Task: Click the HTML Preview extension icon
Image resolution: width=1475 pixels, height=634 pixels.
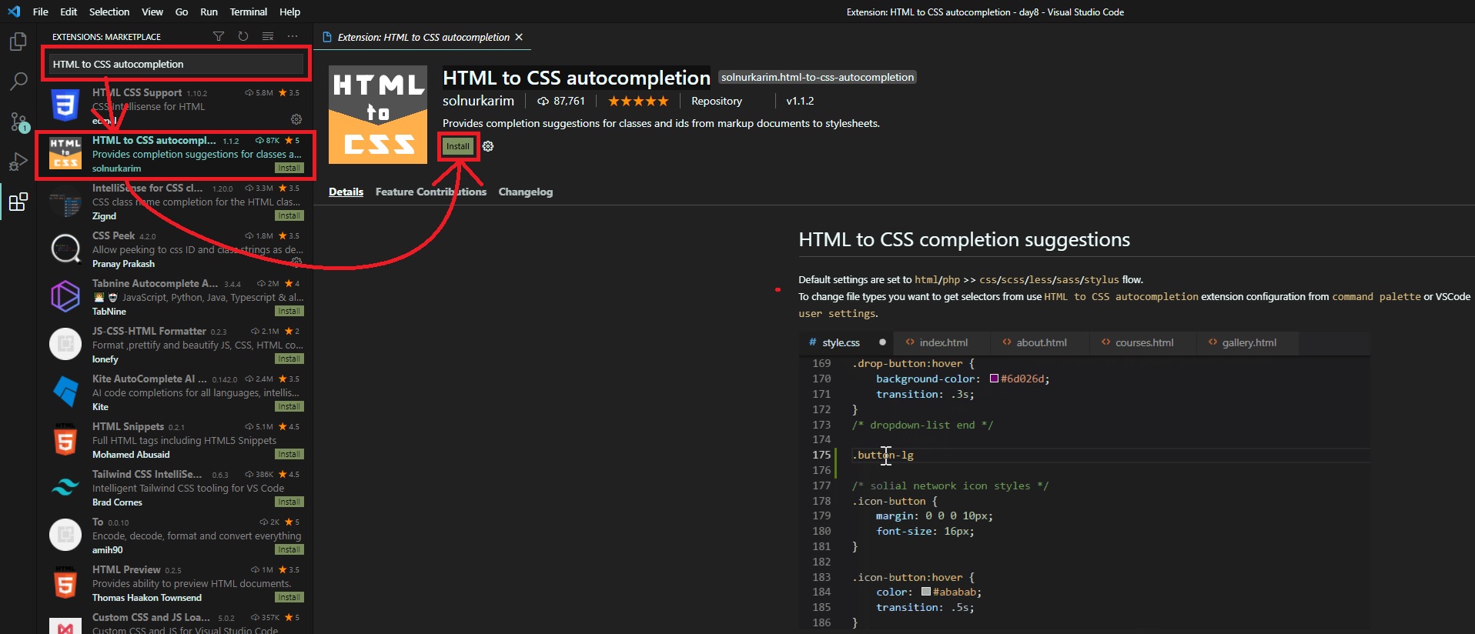Action: tap(65, 583)
